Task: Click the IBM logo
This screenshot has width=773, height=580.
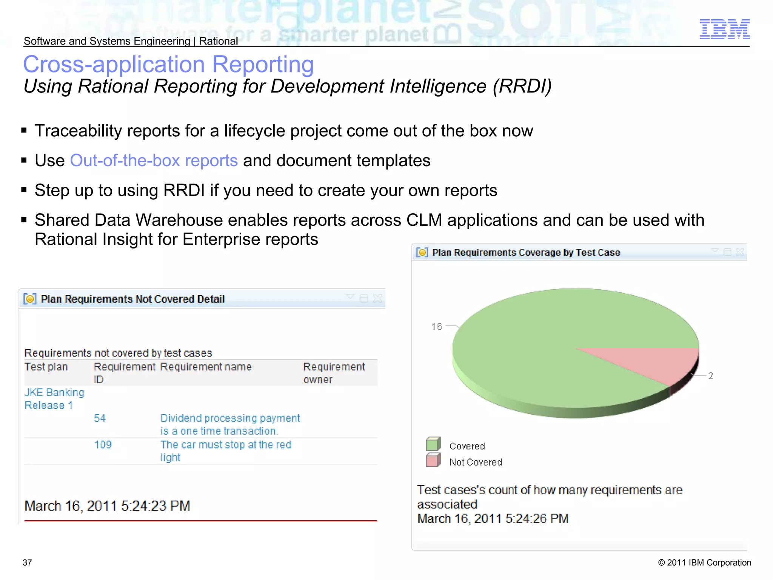Action: [725, 29]
